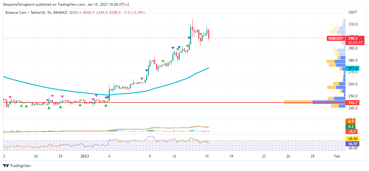Image resolution: width=369 pixels, height=171 pixels.
Task: Select the 2023 label on the time axis
Action: pyautogui.click(x=85, y=156)
